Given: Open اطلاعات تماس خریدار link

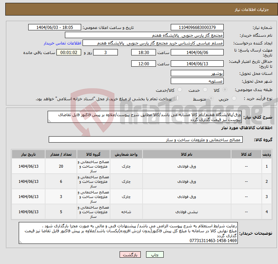Looking at the screenshot, I should [62, 43].
